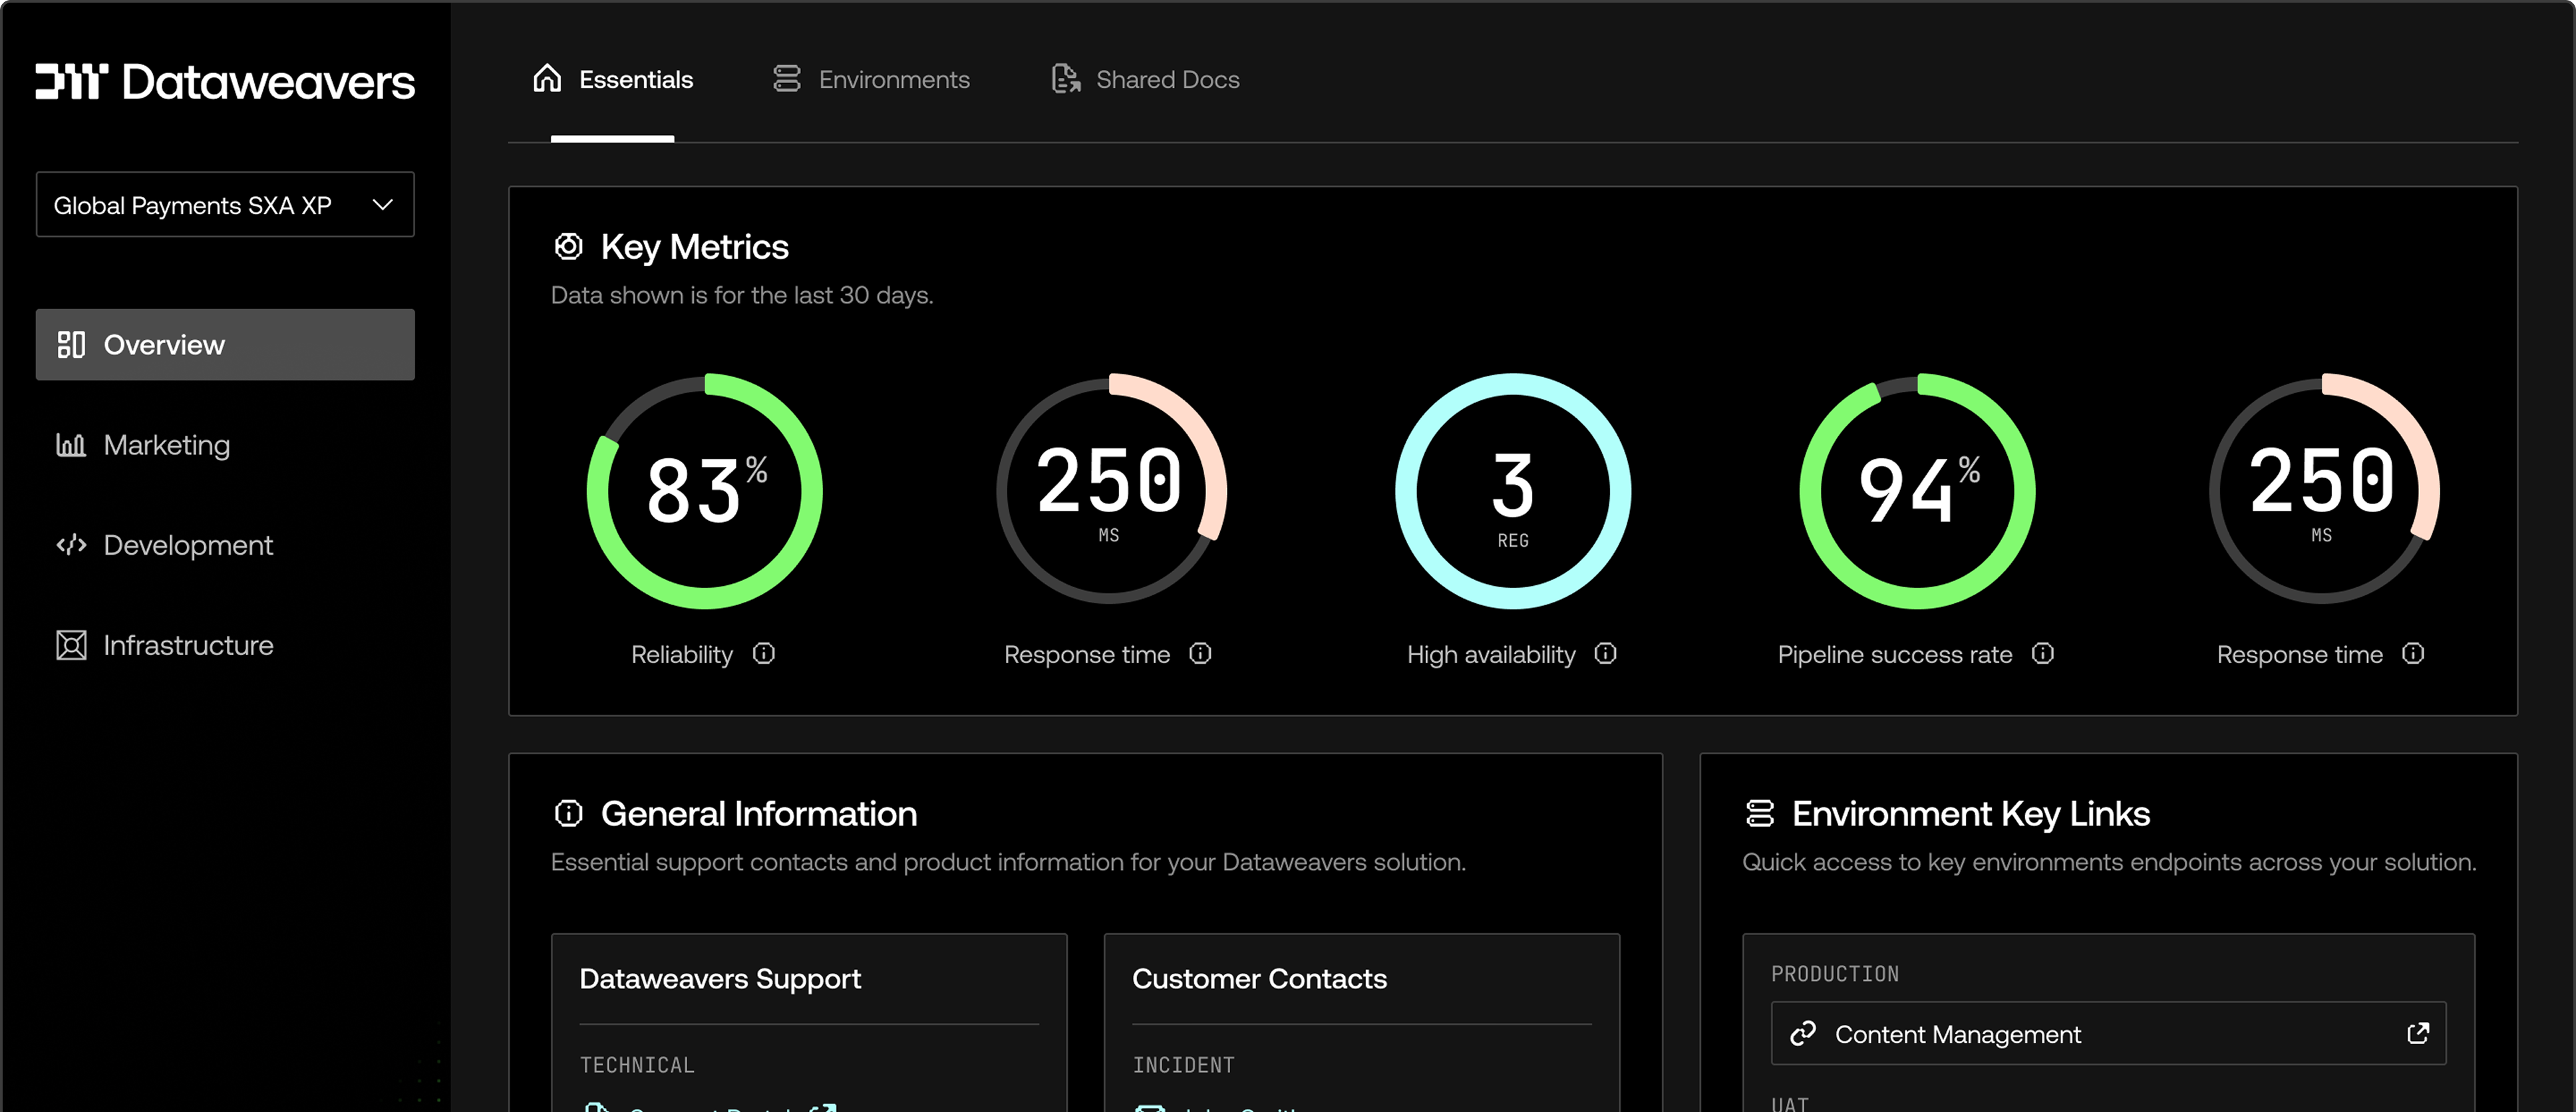The image size is (2576, 1112).
Task: Click the Reliability info icon
Action: point(764,654)
